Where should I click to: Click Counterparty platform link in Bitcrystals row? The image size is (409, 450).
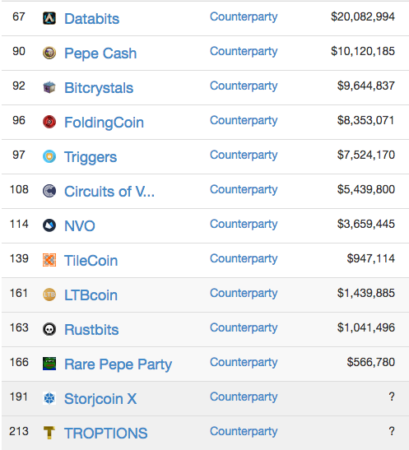[x=244, y=86]
